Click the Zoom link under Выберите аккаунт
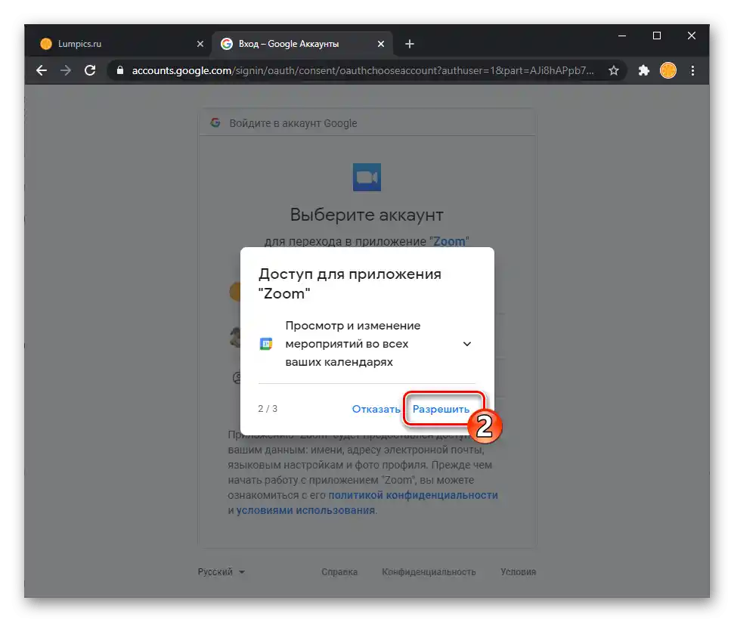The image size is (734, 622). (449, 242)
